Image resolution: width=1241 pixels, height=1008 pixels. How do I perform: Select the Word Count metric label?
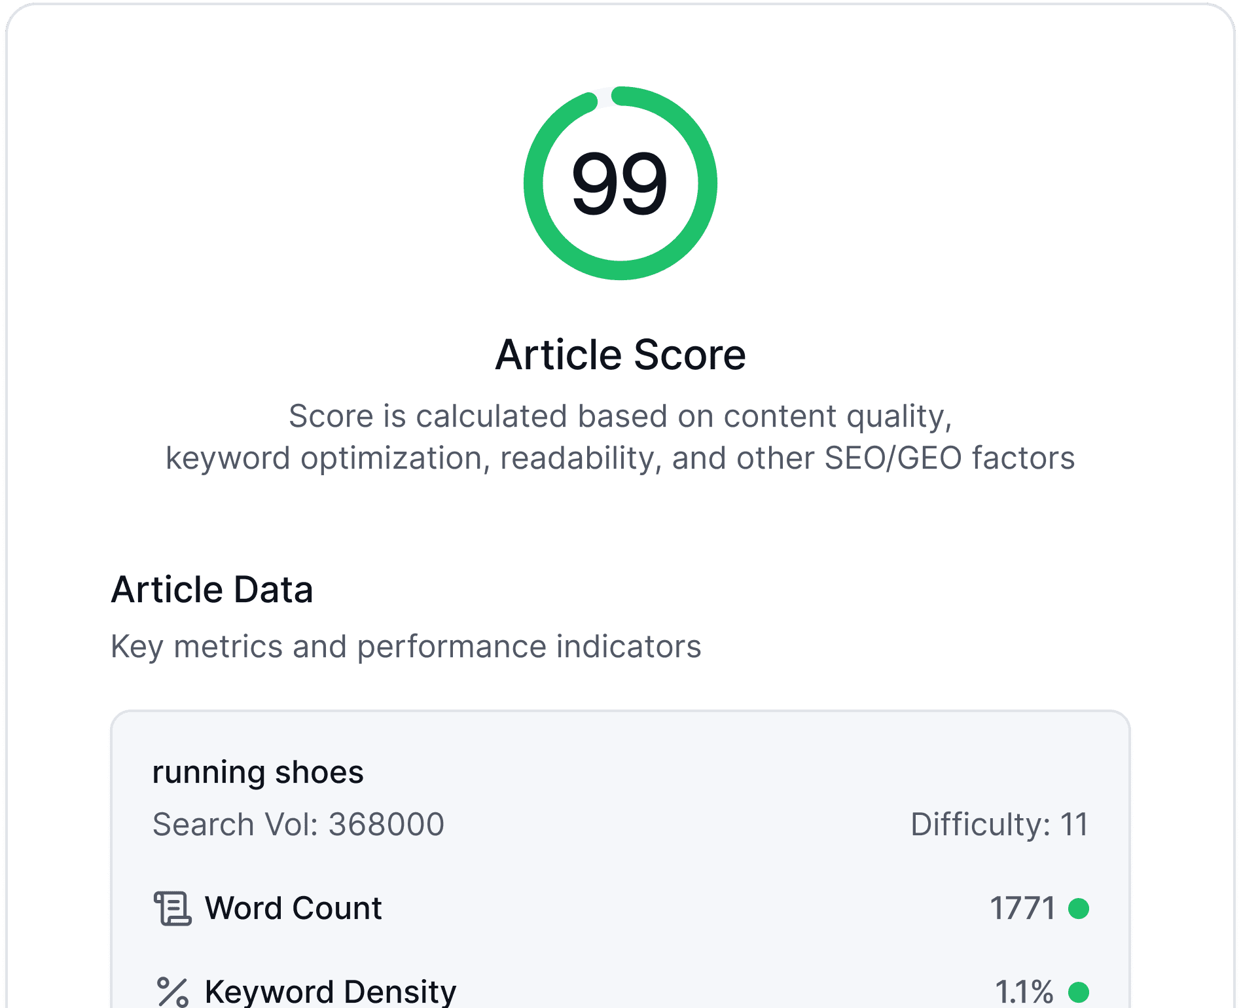[x=293, y=909]
